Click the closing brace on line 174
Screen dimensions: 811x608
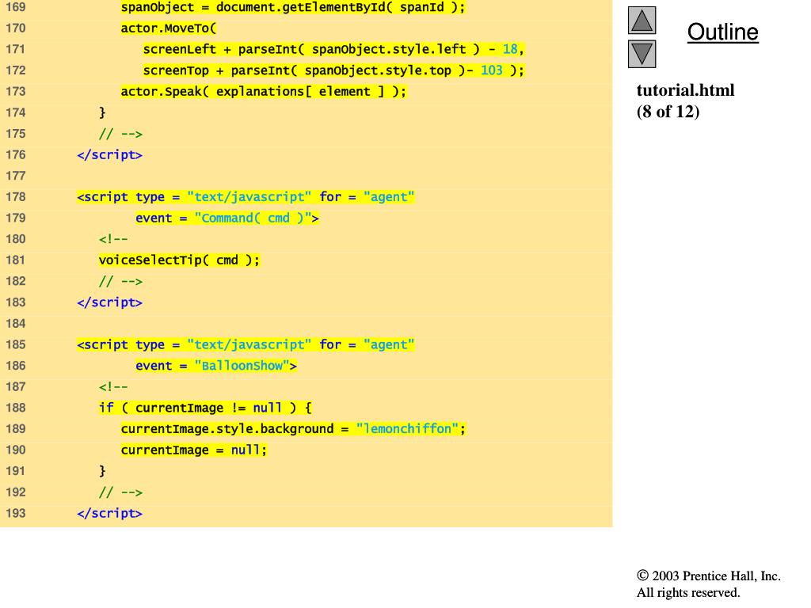[x=102, y=112]
